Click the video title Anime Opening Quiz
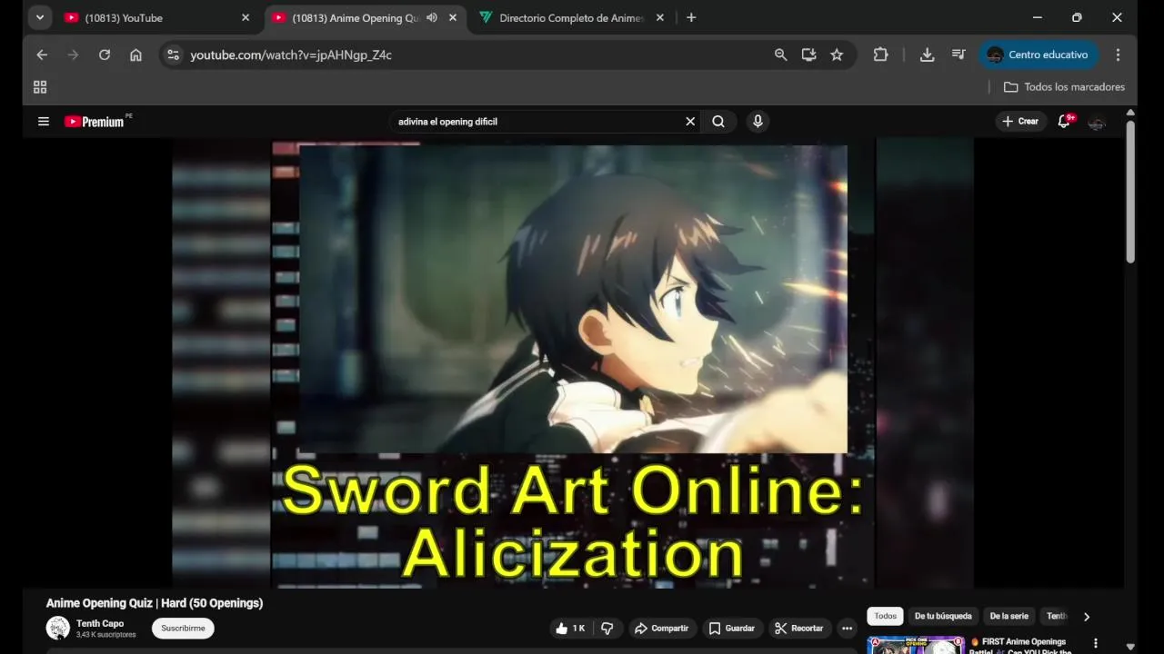Viewport: 1164px width, 654px height. [x=155, y=603]
